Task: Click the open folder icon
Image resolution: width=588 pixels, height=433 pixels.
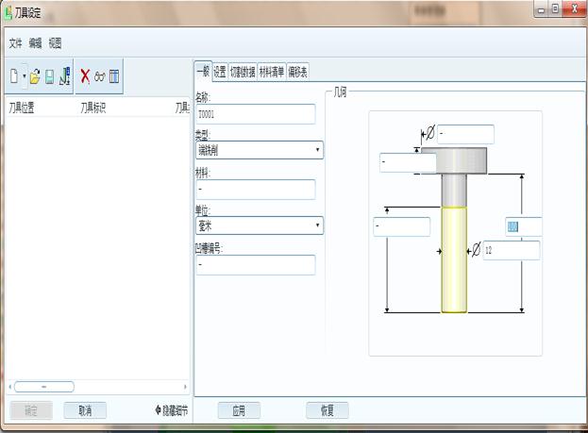Action: [35, 76]
